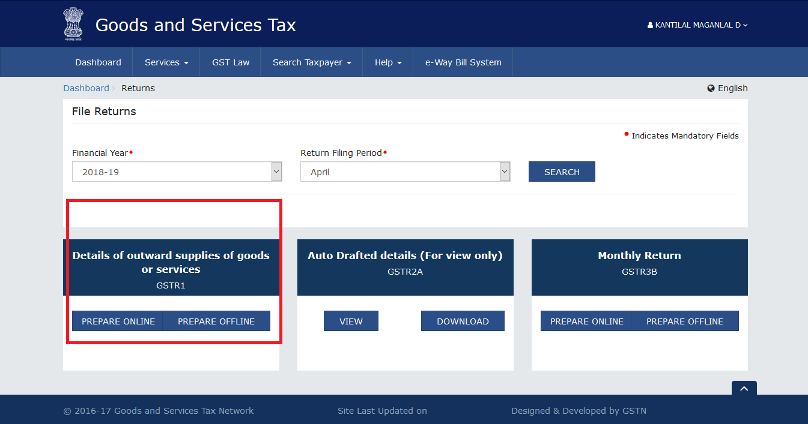
Task: Click PREPARE ONLINE under GSTR3B Monthly Return
Action: tap(586, 321)
